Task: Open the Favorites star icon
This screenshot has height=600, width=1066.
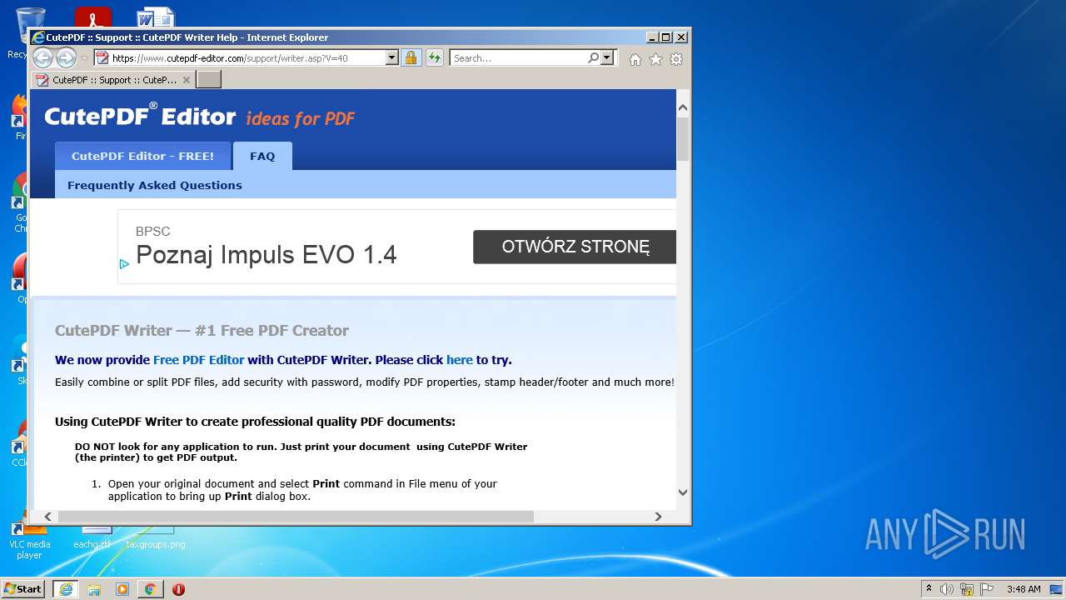Action: click(x=655, y=59)
